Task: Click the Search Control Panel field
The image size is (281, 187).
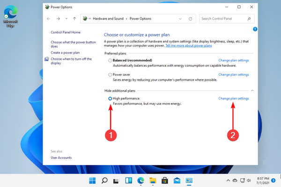Action: point(225,19)
